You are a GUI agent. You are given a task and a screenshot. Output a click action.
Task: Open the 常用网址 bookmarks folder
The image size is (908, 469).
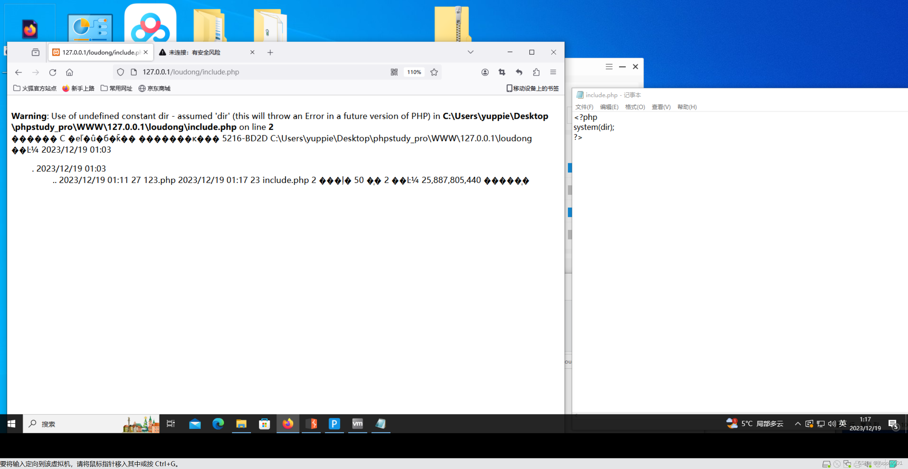pos(116,88)
